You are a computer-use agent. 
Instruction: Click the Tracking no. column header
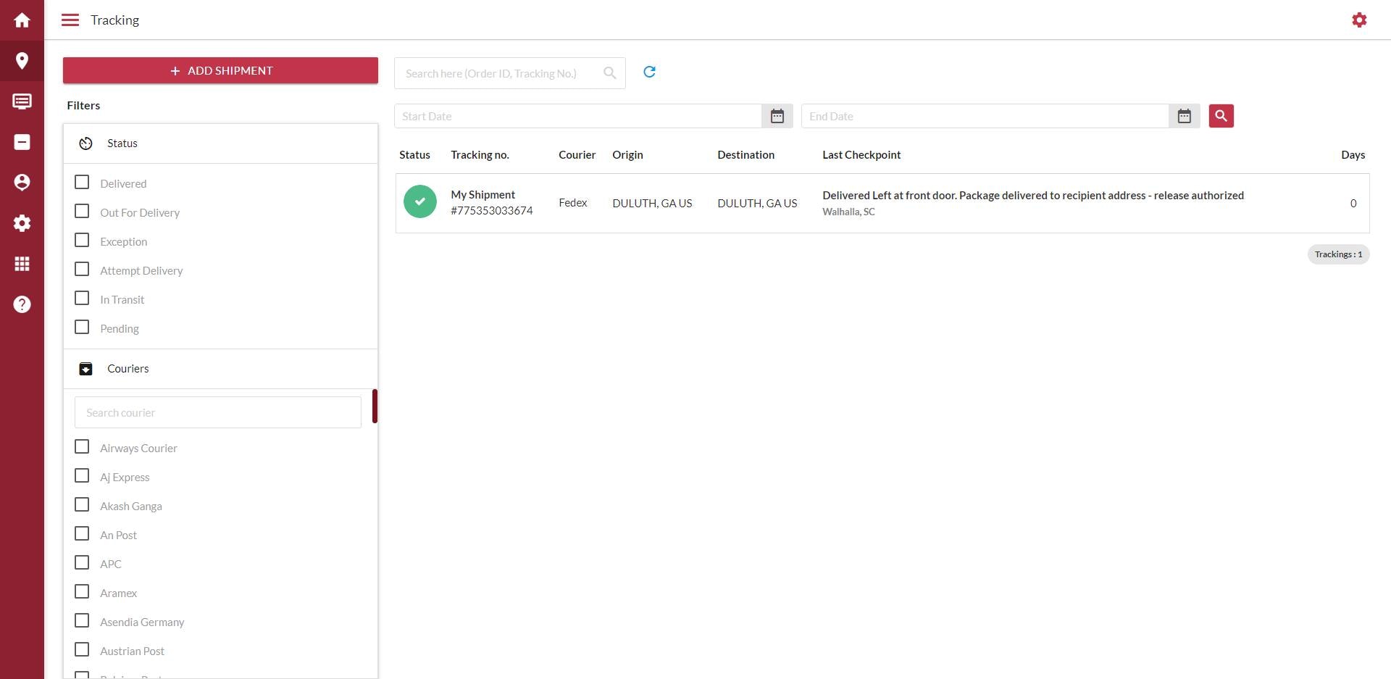(480, 155)
